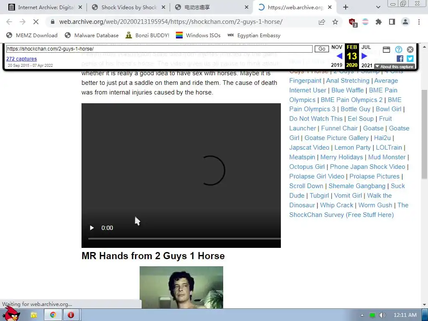This screenshot has width=428, height=321.
Task: Close the Internet Archive tab
Action: pyautogui.click(x=80, y=8)
